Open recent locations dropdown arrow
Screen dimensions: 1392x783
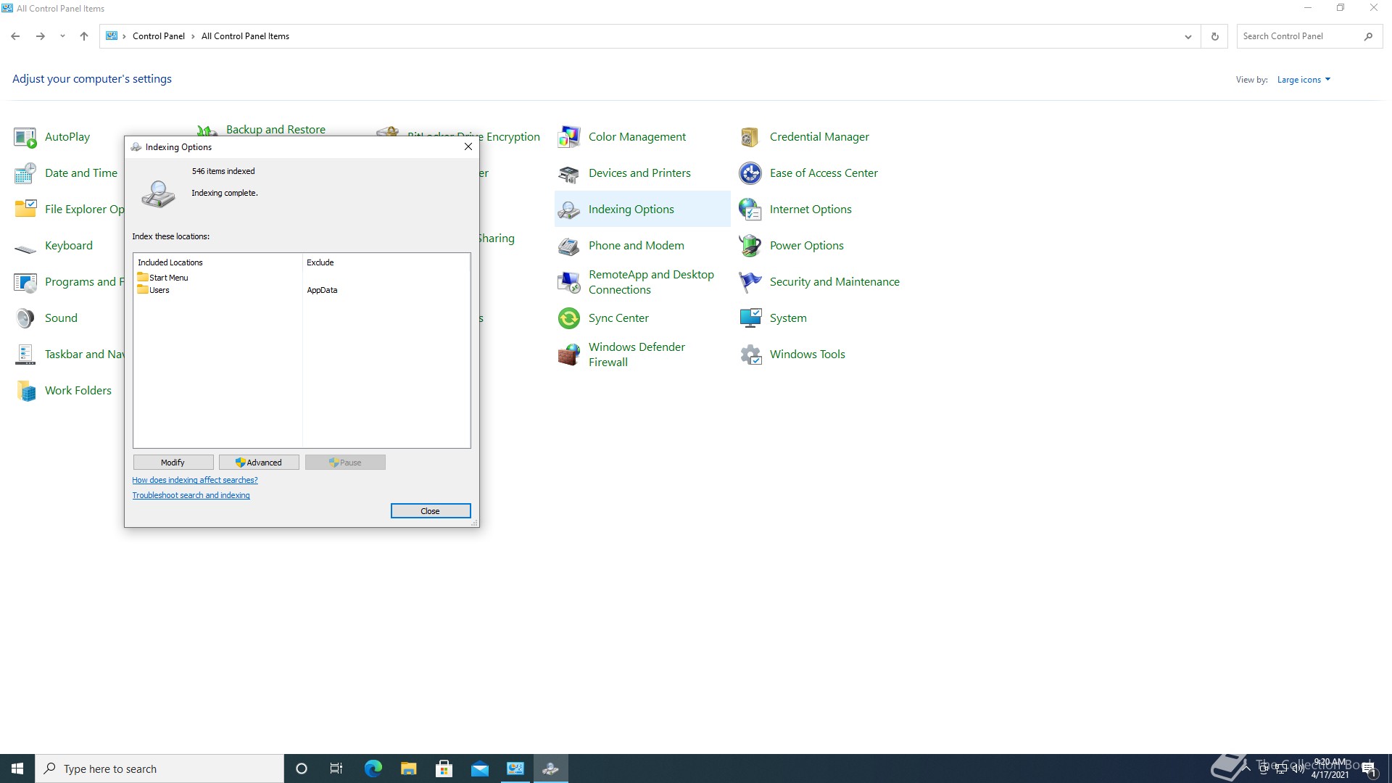pyautogui.click(x=62, y=36)
